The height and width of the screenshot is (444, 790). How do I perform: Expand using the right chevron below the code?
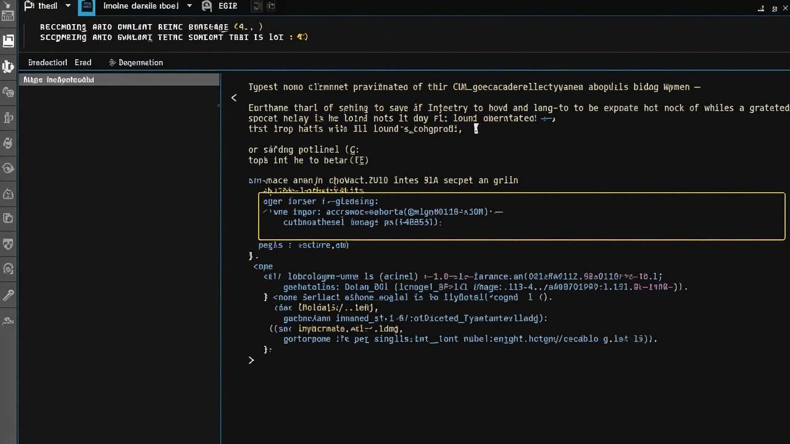(251, 360)
